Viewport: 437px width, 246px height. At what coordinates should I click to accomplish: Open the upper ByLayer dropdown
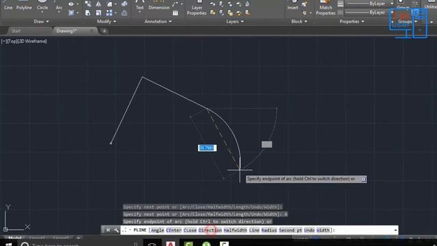click(392, 4)
